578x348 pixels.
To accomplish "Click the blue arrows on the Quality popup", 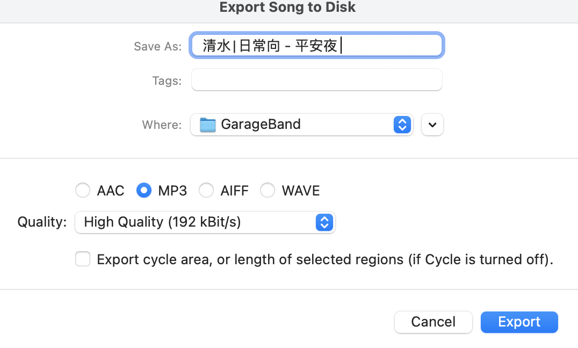I will 324,222.
